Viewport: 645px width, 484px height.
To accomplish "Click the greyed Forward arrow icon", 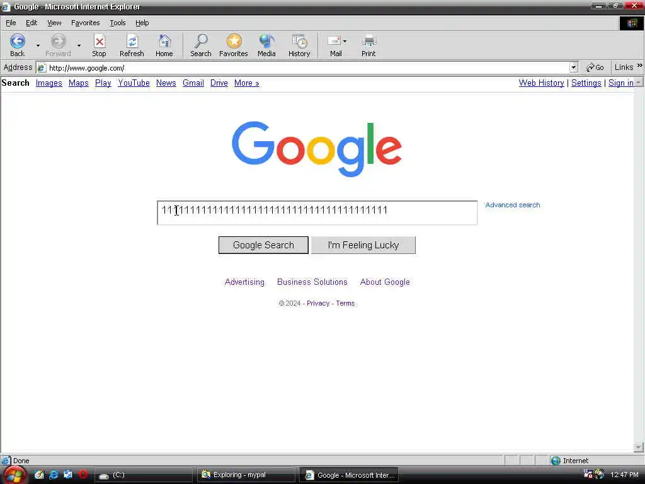I will pos(58,41).
